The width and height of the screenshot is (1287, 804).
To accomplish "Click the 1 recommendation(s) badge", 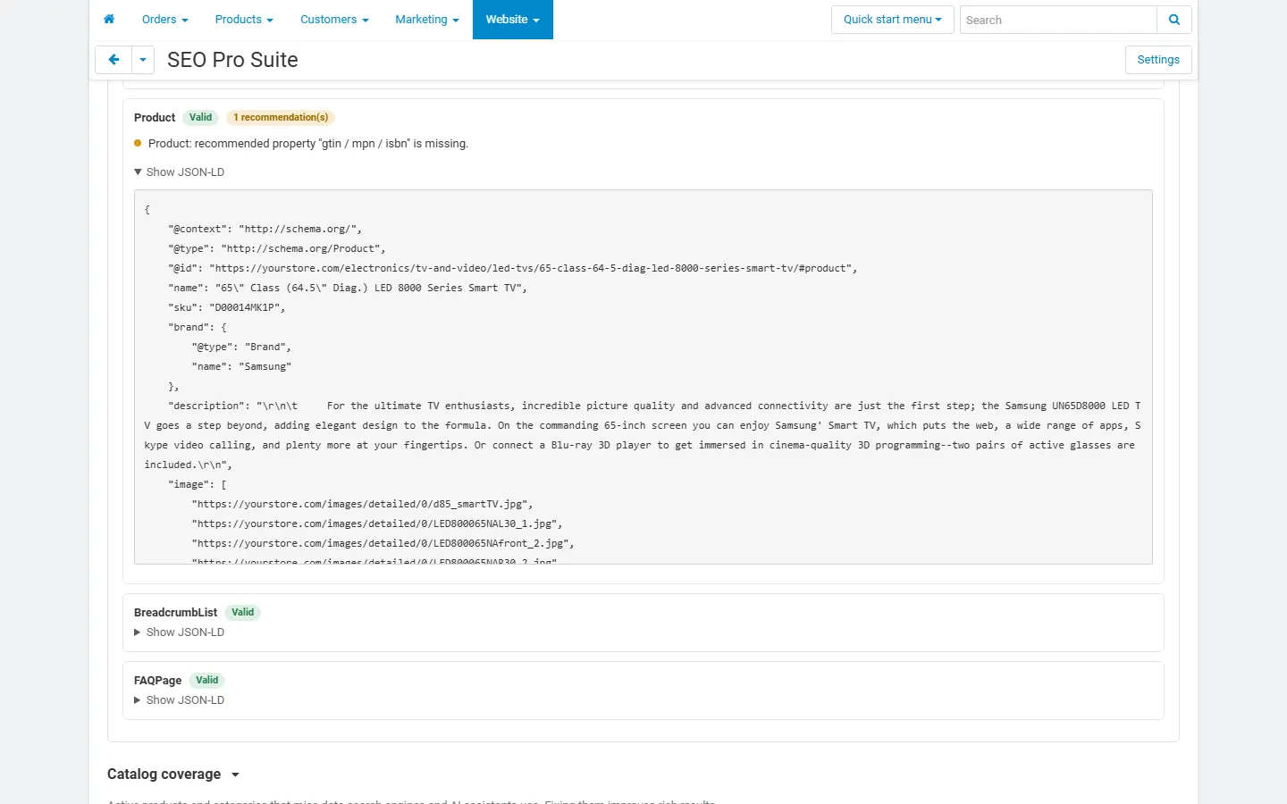I will click(x=281, y=118).
